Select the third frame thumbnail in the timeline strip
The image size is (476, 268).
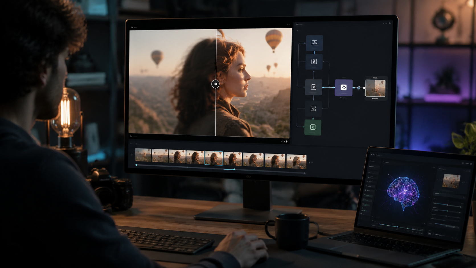[177, 156]
